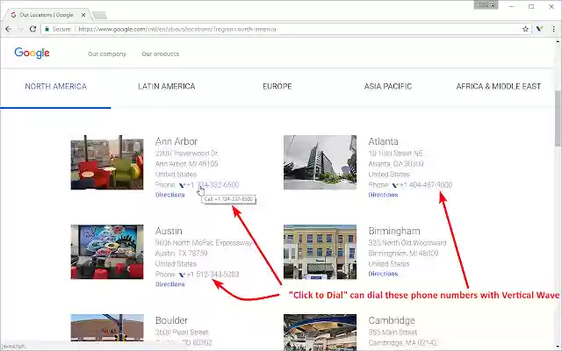The height and width of the screenshot is (351, 562).
Task: Click the browser forward arrow
Action: [20, 29]
